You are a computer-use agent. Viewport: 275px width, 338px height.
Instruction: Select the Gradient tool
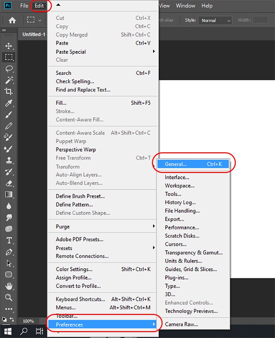[x=9, y=194]
